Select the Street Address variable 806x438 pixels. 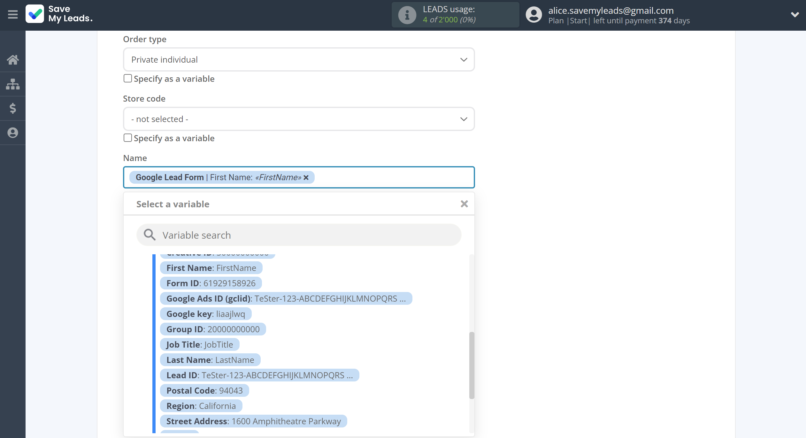(x=253, y=421)
